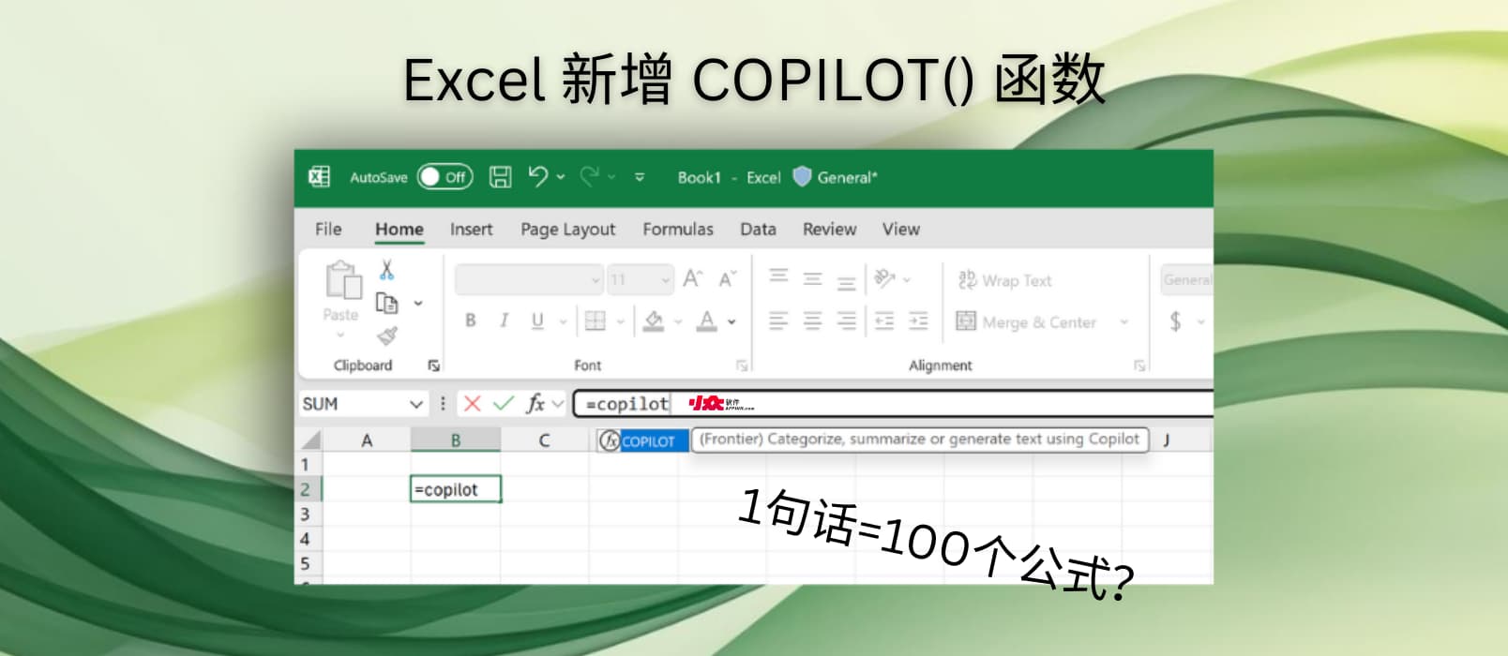Toggle the AutoSave switch

(x=445, y=176)
